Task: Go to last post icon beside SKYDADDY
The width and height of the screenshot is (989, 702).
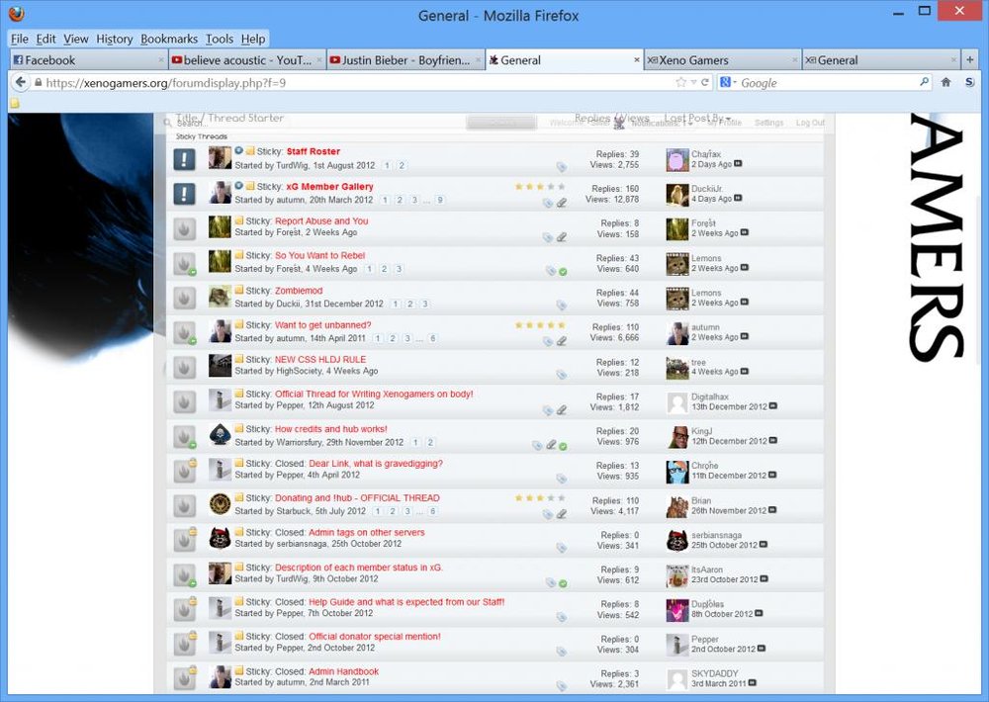Action: 752,682
